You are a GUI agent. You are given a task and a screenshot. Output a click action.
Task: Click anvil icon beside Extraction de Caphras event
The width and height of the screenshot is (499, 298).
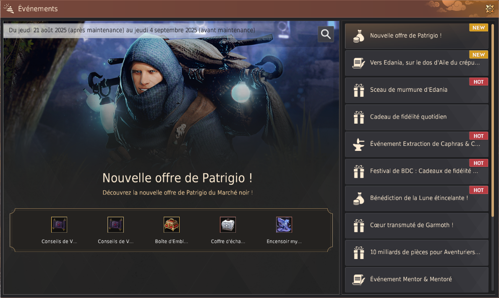click(359, 145)
